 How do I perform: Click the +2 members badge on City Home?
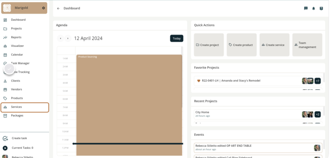317,114
